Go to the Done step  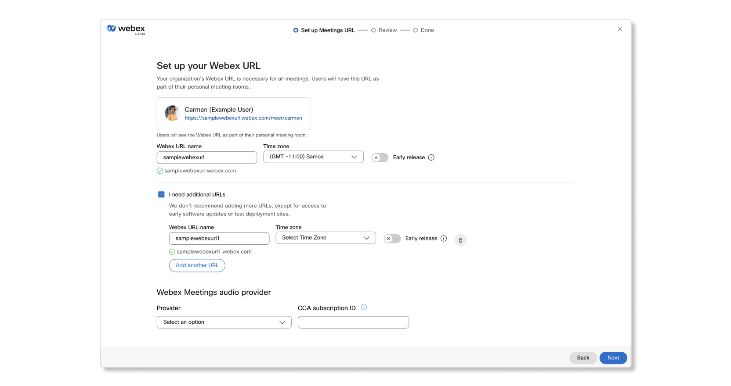[423, 30]
